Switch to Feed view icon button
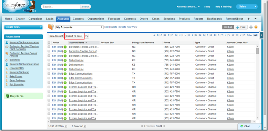Viewport: 268px width, 131px height. click(240, 27)
